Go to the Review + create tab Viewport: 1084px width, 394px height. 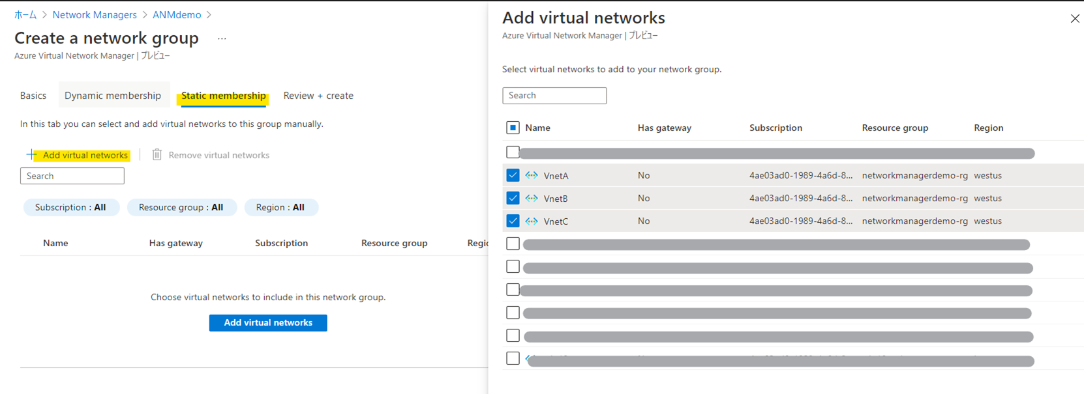click(x=318, y=96)
